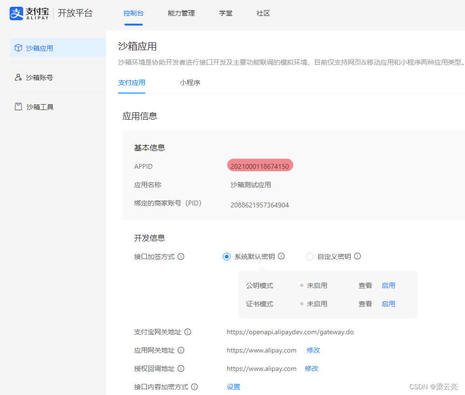Viewport: 465px width, 395px height.
Task: Click the 开发信息 section heading
Action: click(x=150, y=238)
